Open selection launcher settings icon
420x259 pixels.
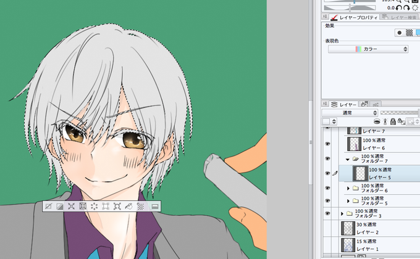click(x=155, y=207)
